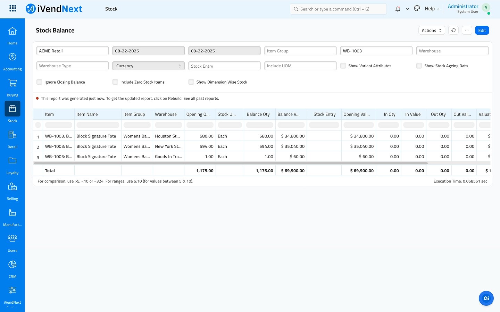Image resolution: width=500 pixels, height=312 pixels.
Task: Refresh the Stock Balance report
Action: 453,31
